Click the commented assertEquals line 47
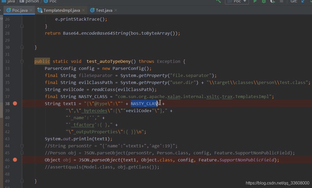 tap(102, 167)
